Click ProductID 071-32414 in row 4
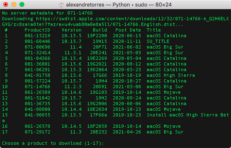This screenshot has width=231, height=148. [37, 53]
